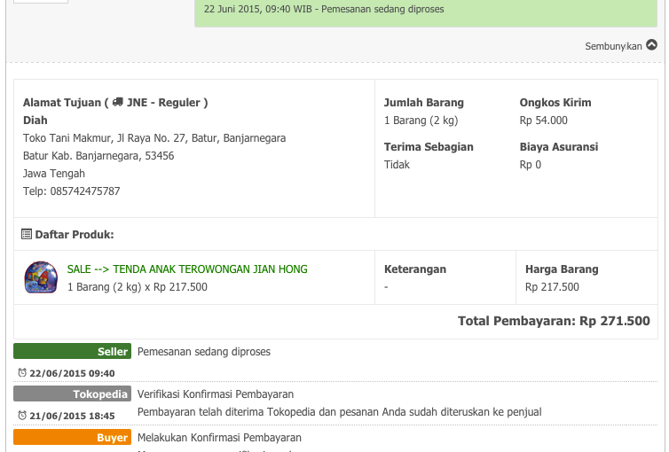
Task: Click the green Seller status badge
Action: (72, 352)
